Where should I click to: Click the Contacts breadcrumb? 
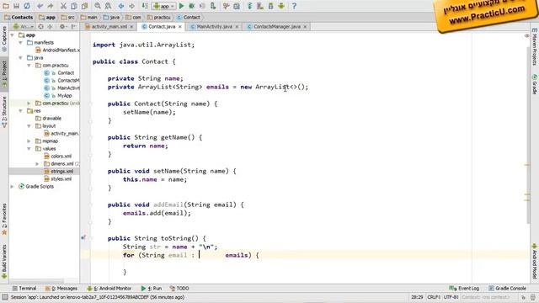point(19,17)
